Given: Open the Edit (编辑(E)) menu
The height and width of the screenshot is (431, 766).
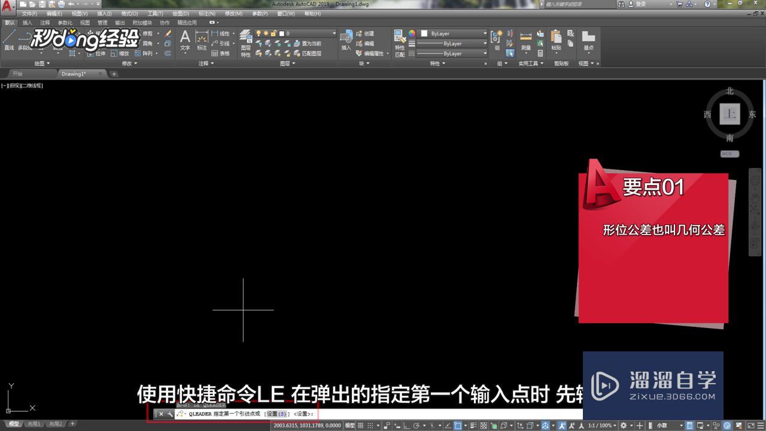Looking at the screenshot, I should click(54, 14).
